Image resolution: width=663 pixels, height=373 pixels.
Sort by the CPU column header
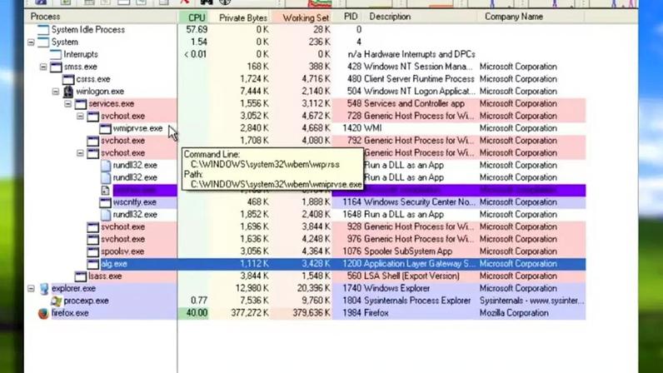click(192, 17)
